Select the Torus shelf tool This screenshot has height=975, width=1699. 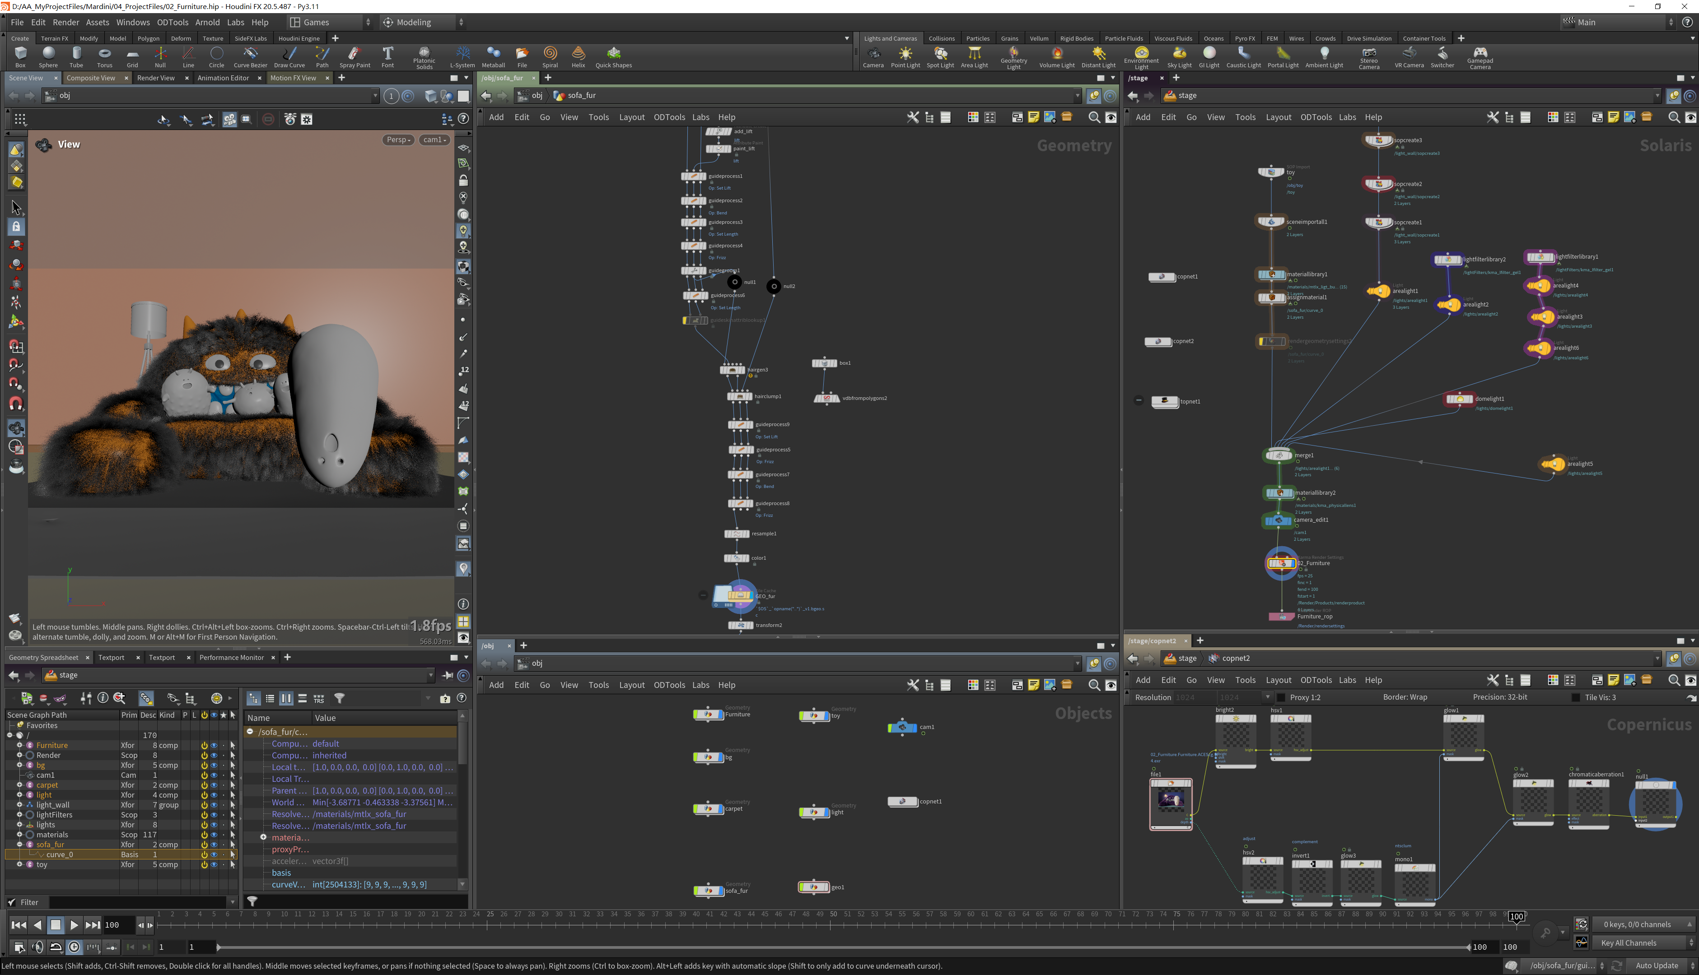pyautogui.click(x=104, y=57)
